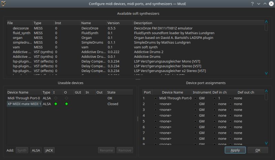Open device name dropdown for port 1
The height and width of the screenshot is (160, 275).
156,98
